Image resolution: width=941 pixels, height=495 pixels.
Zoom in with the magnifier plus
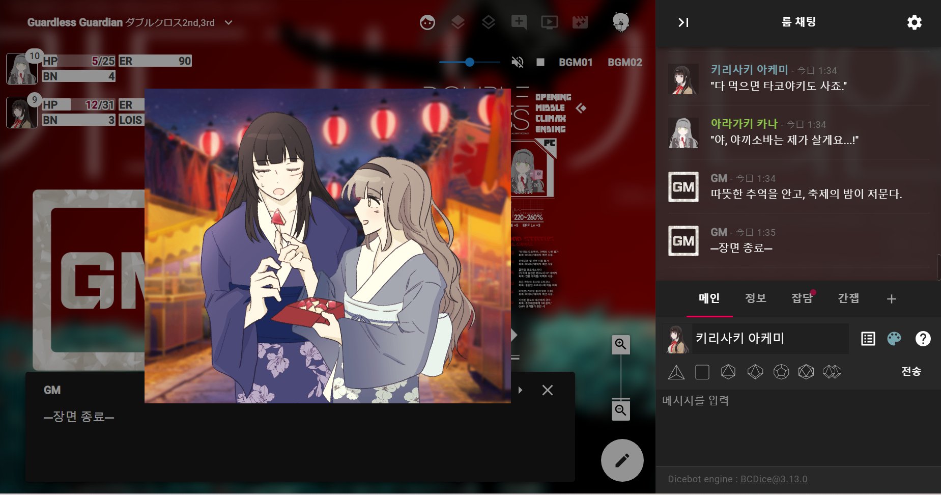tap(621, 345)
